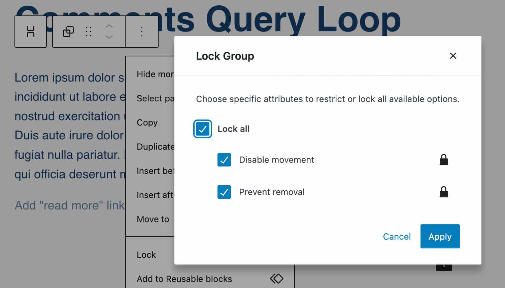Click the select parent block icon
Screen dimensions: 505x288
click(x=68, y=32)
